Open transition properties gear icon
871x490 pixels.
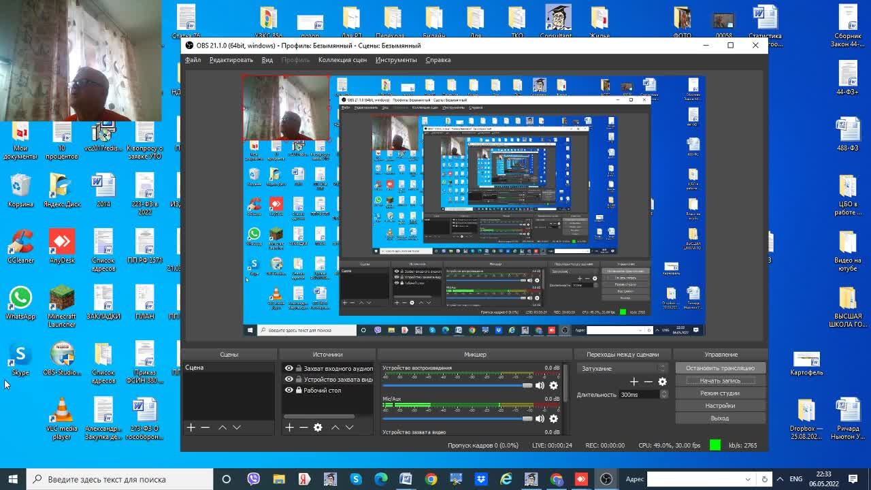pos(662,382)
